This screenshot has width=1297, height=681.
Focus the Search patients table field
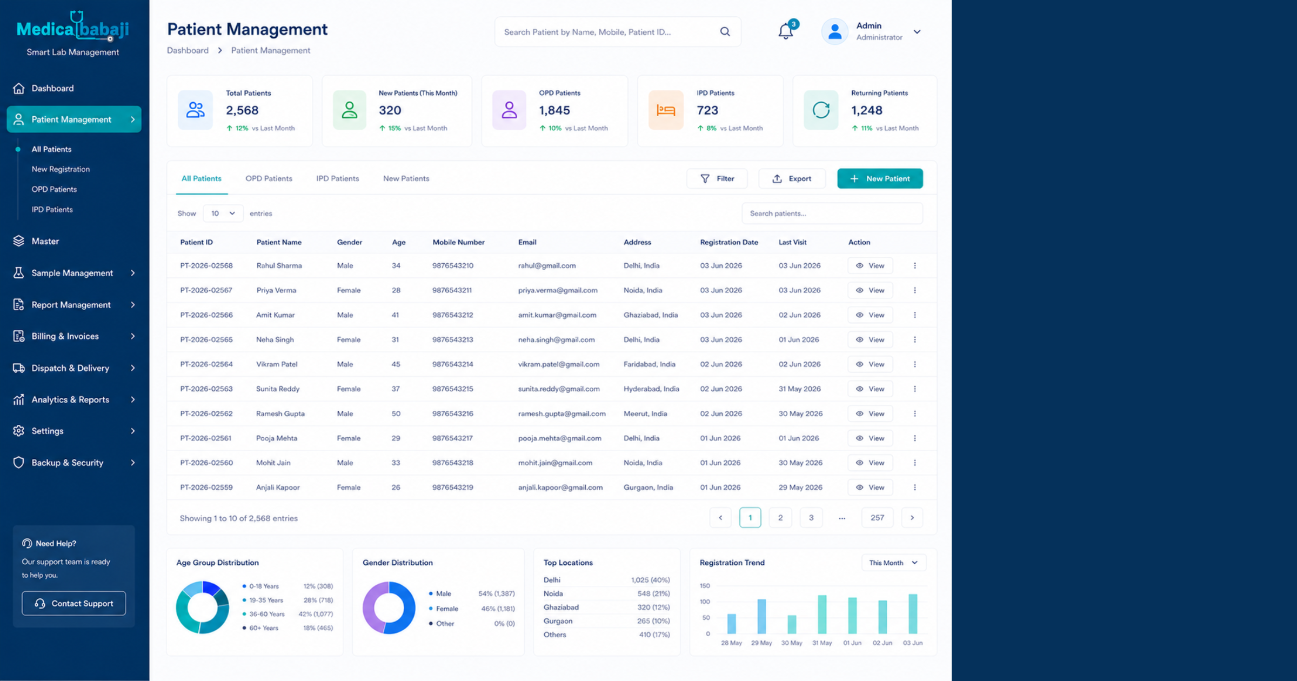[832, 213]
